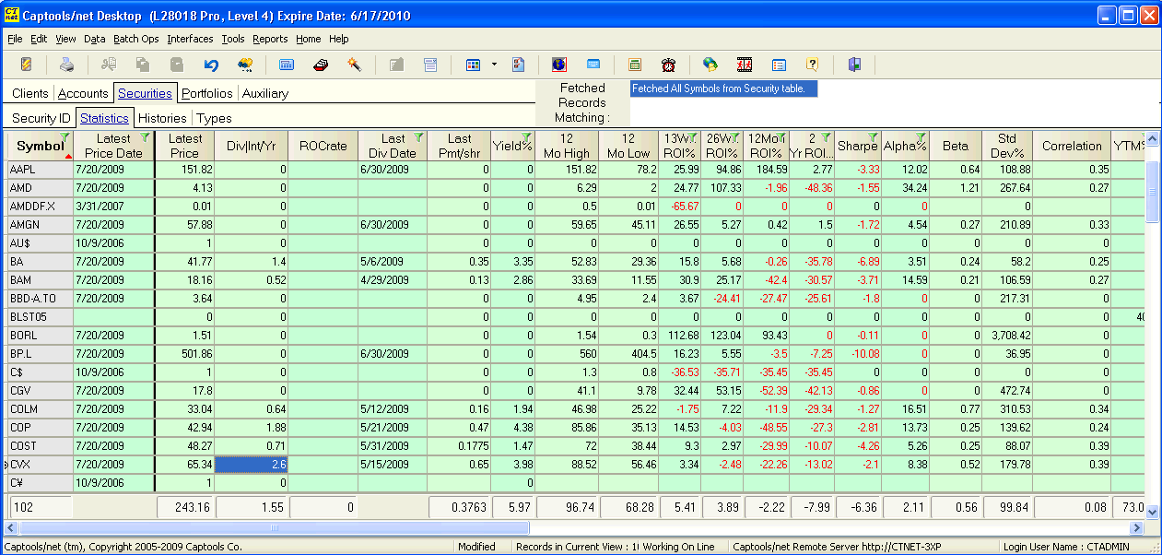Image resolution: width=1162 pixels, height=555 pixels.
Task: Open the Symbol column filter arrow
Action: (x=66, y=138)
